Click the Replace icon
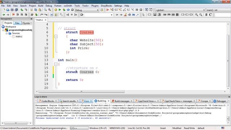Viewport: 231px width, 130px height. [x=49, y=10]
